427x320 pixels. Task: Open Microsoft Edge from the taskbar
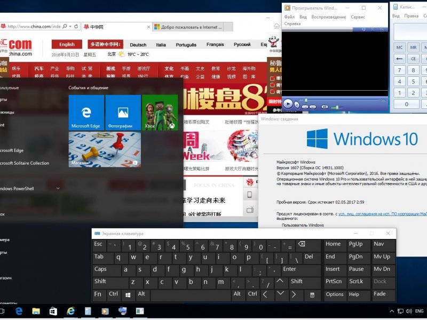[19, 311]
